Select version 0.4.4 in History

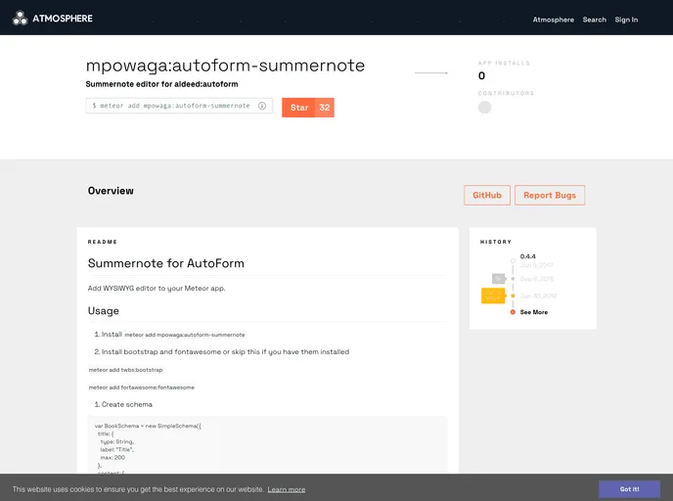(x=527, y=256)
